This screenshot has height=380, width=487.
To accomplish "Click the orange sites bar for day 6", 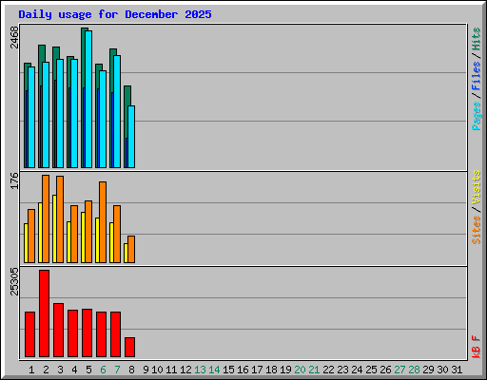I will pyautogui.click(x=103, y=222).
